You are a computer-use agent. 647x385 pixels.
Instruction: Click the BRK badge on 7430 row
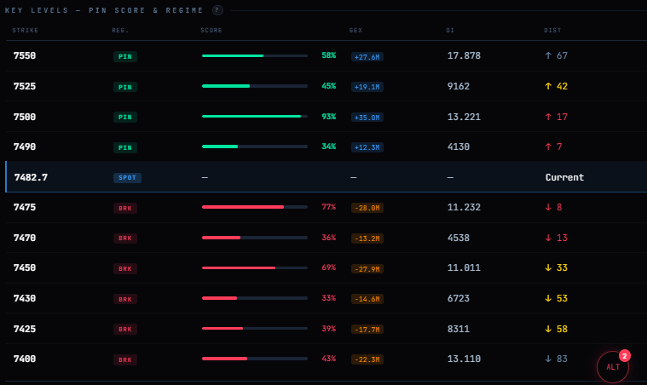click(x=125, y=299)
